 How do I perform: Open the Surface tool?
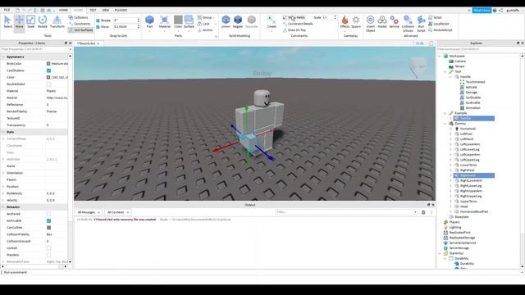pos(189,22)
